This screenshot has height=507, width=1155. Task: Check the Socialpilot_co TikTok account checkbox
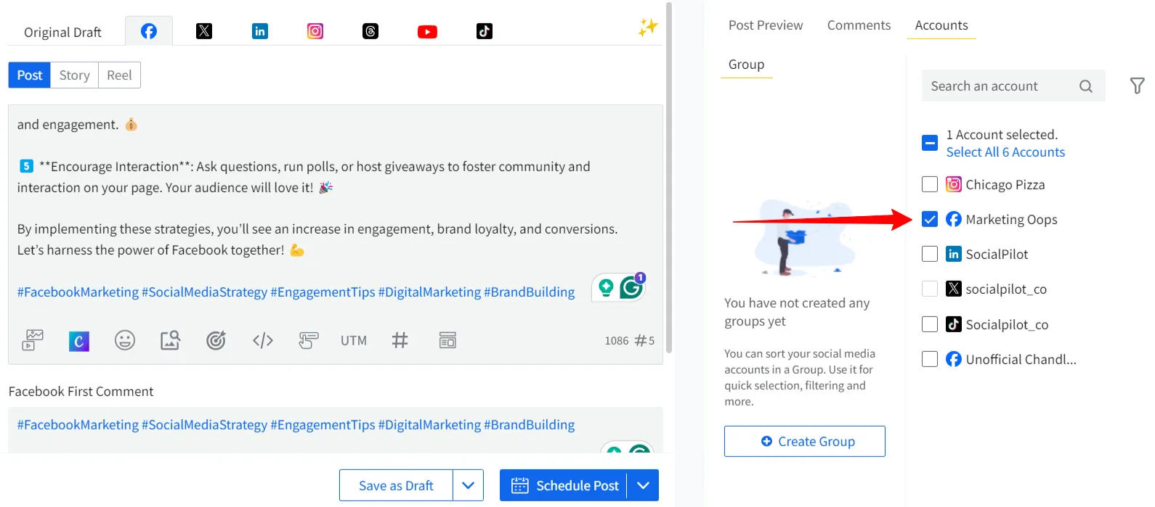[x=930, y=324]
